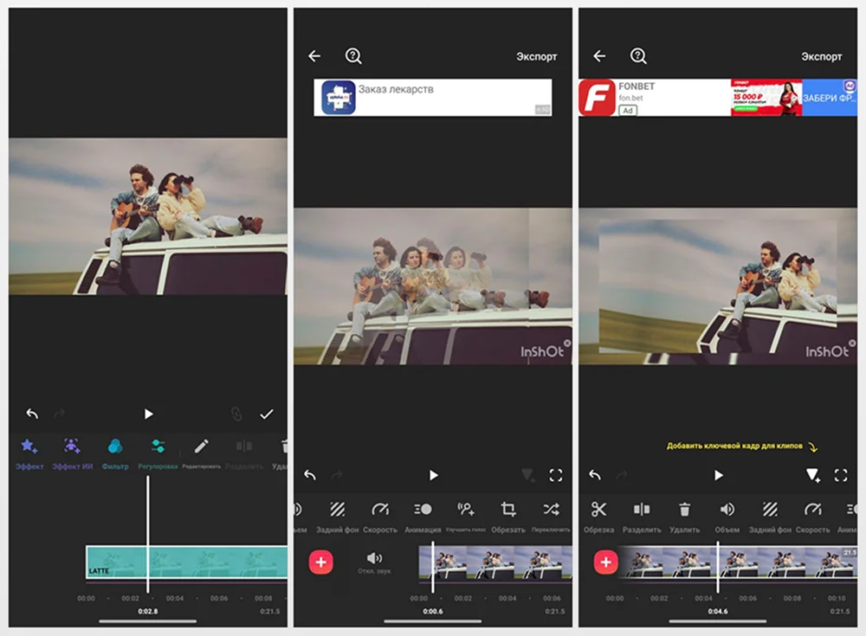Remove the InShot watermark in middle preview
This screenshot has height=636, width=866.
click(x=567, y=344)
